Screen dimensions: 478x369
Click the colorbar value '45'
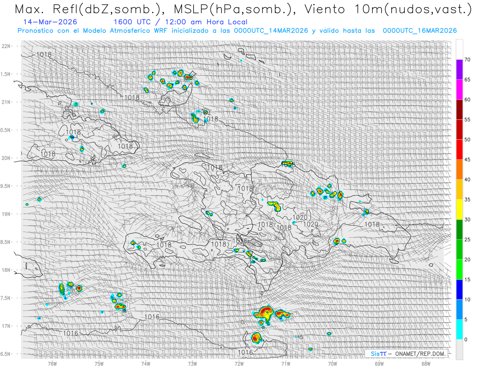[468, 160]
